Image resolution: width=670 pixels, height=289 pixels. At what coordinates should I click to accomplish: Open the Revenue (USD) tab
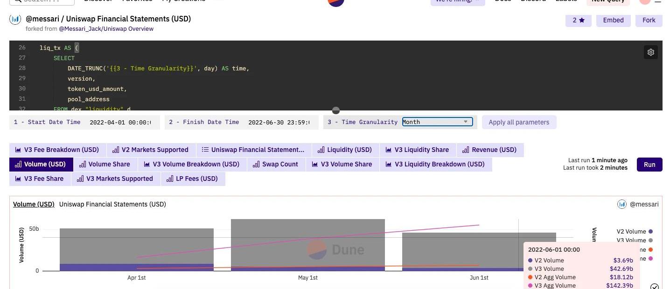tap(490, 150)
